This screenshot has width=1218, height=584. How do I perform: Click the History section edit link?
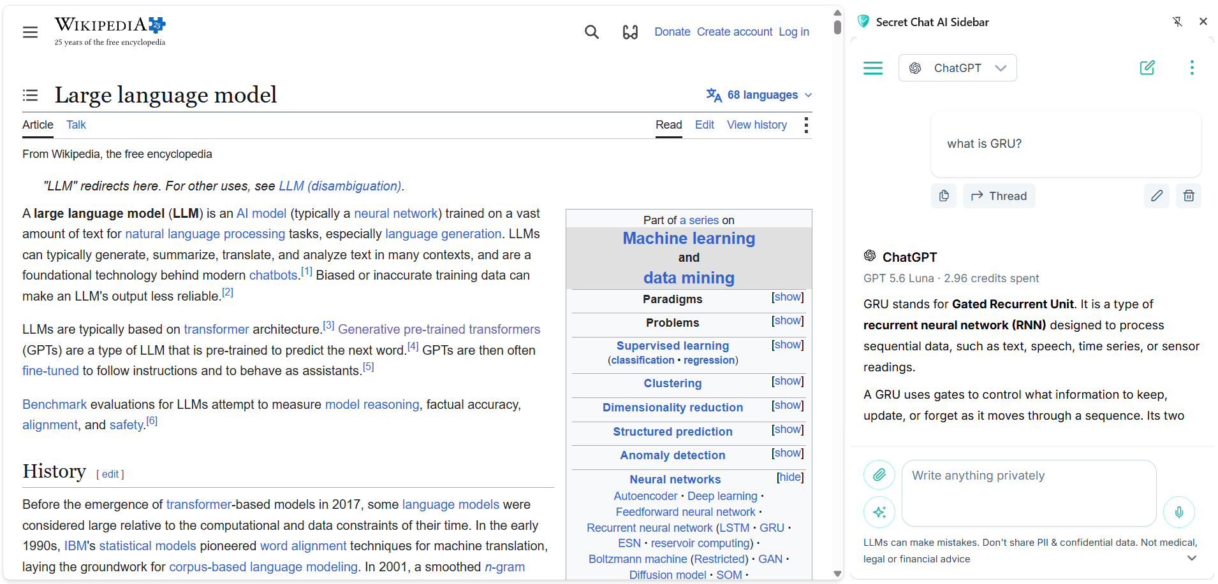[x=110, y=474]
